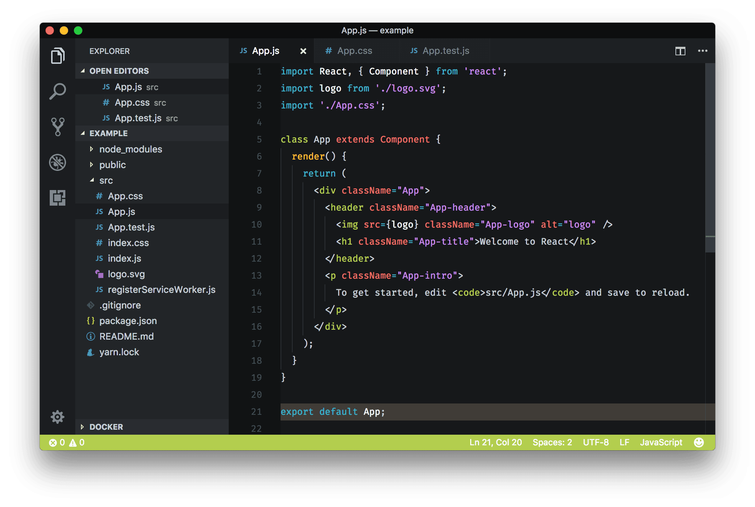
Task: Open the Search view icon
Action: coord(58,91)
